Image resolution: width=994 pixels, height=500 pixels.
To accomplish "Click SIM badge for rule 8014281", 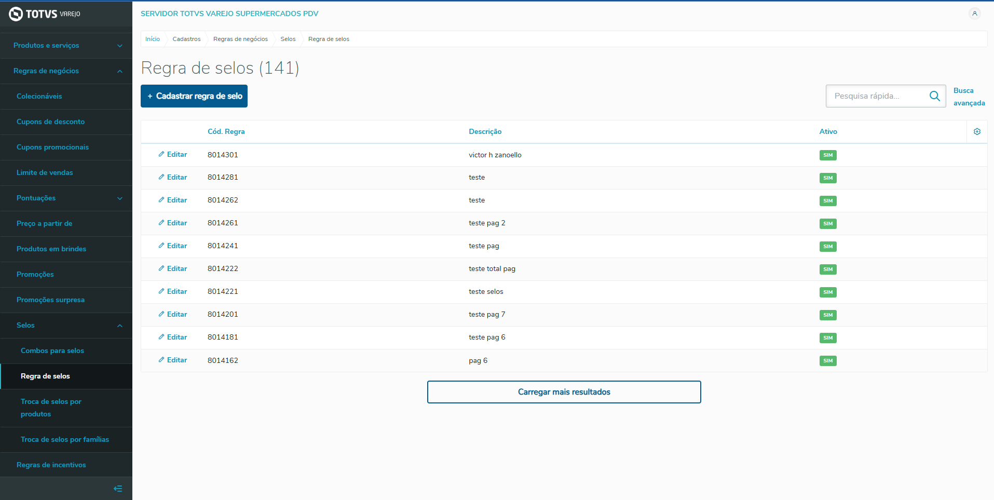I will click(828, 178).
